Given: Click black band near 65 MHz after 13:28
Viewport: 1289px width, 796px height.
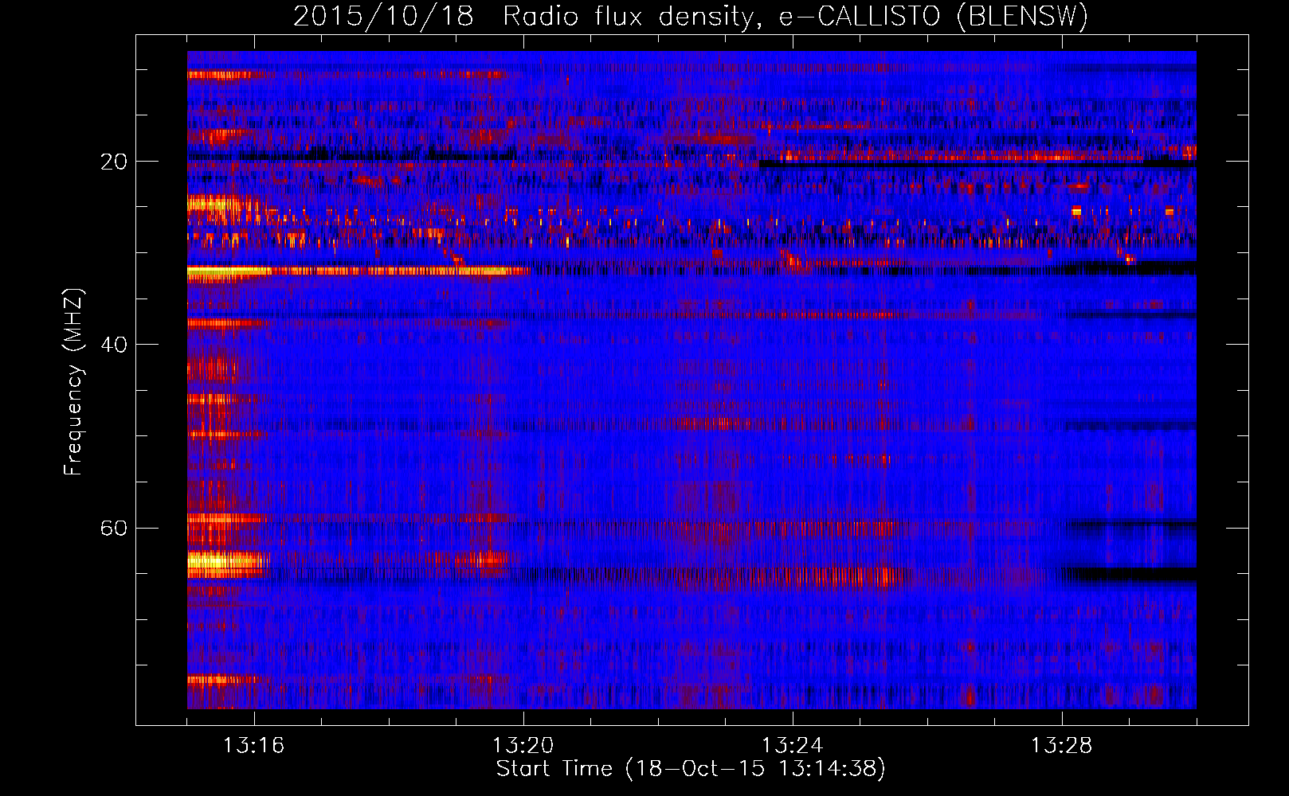Looking at the screenshot, I should tap(1131, 574).
